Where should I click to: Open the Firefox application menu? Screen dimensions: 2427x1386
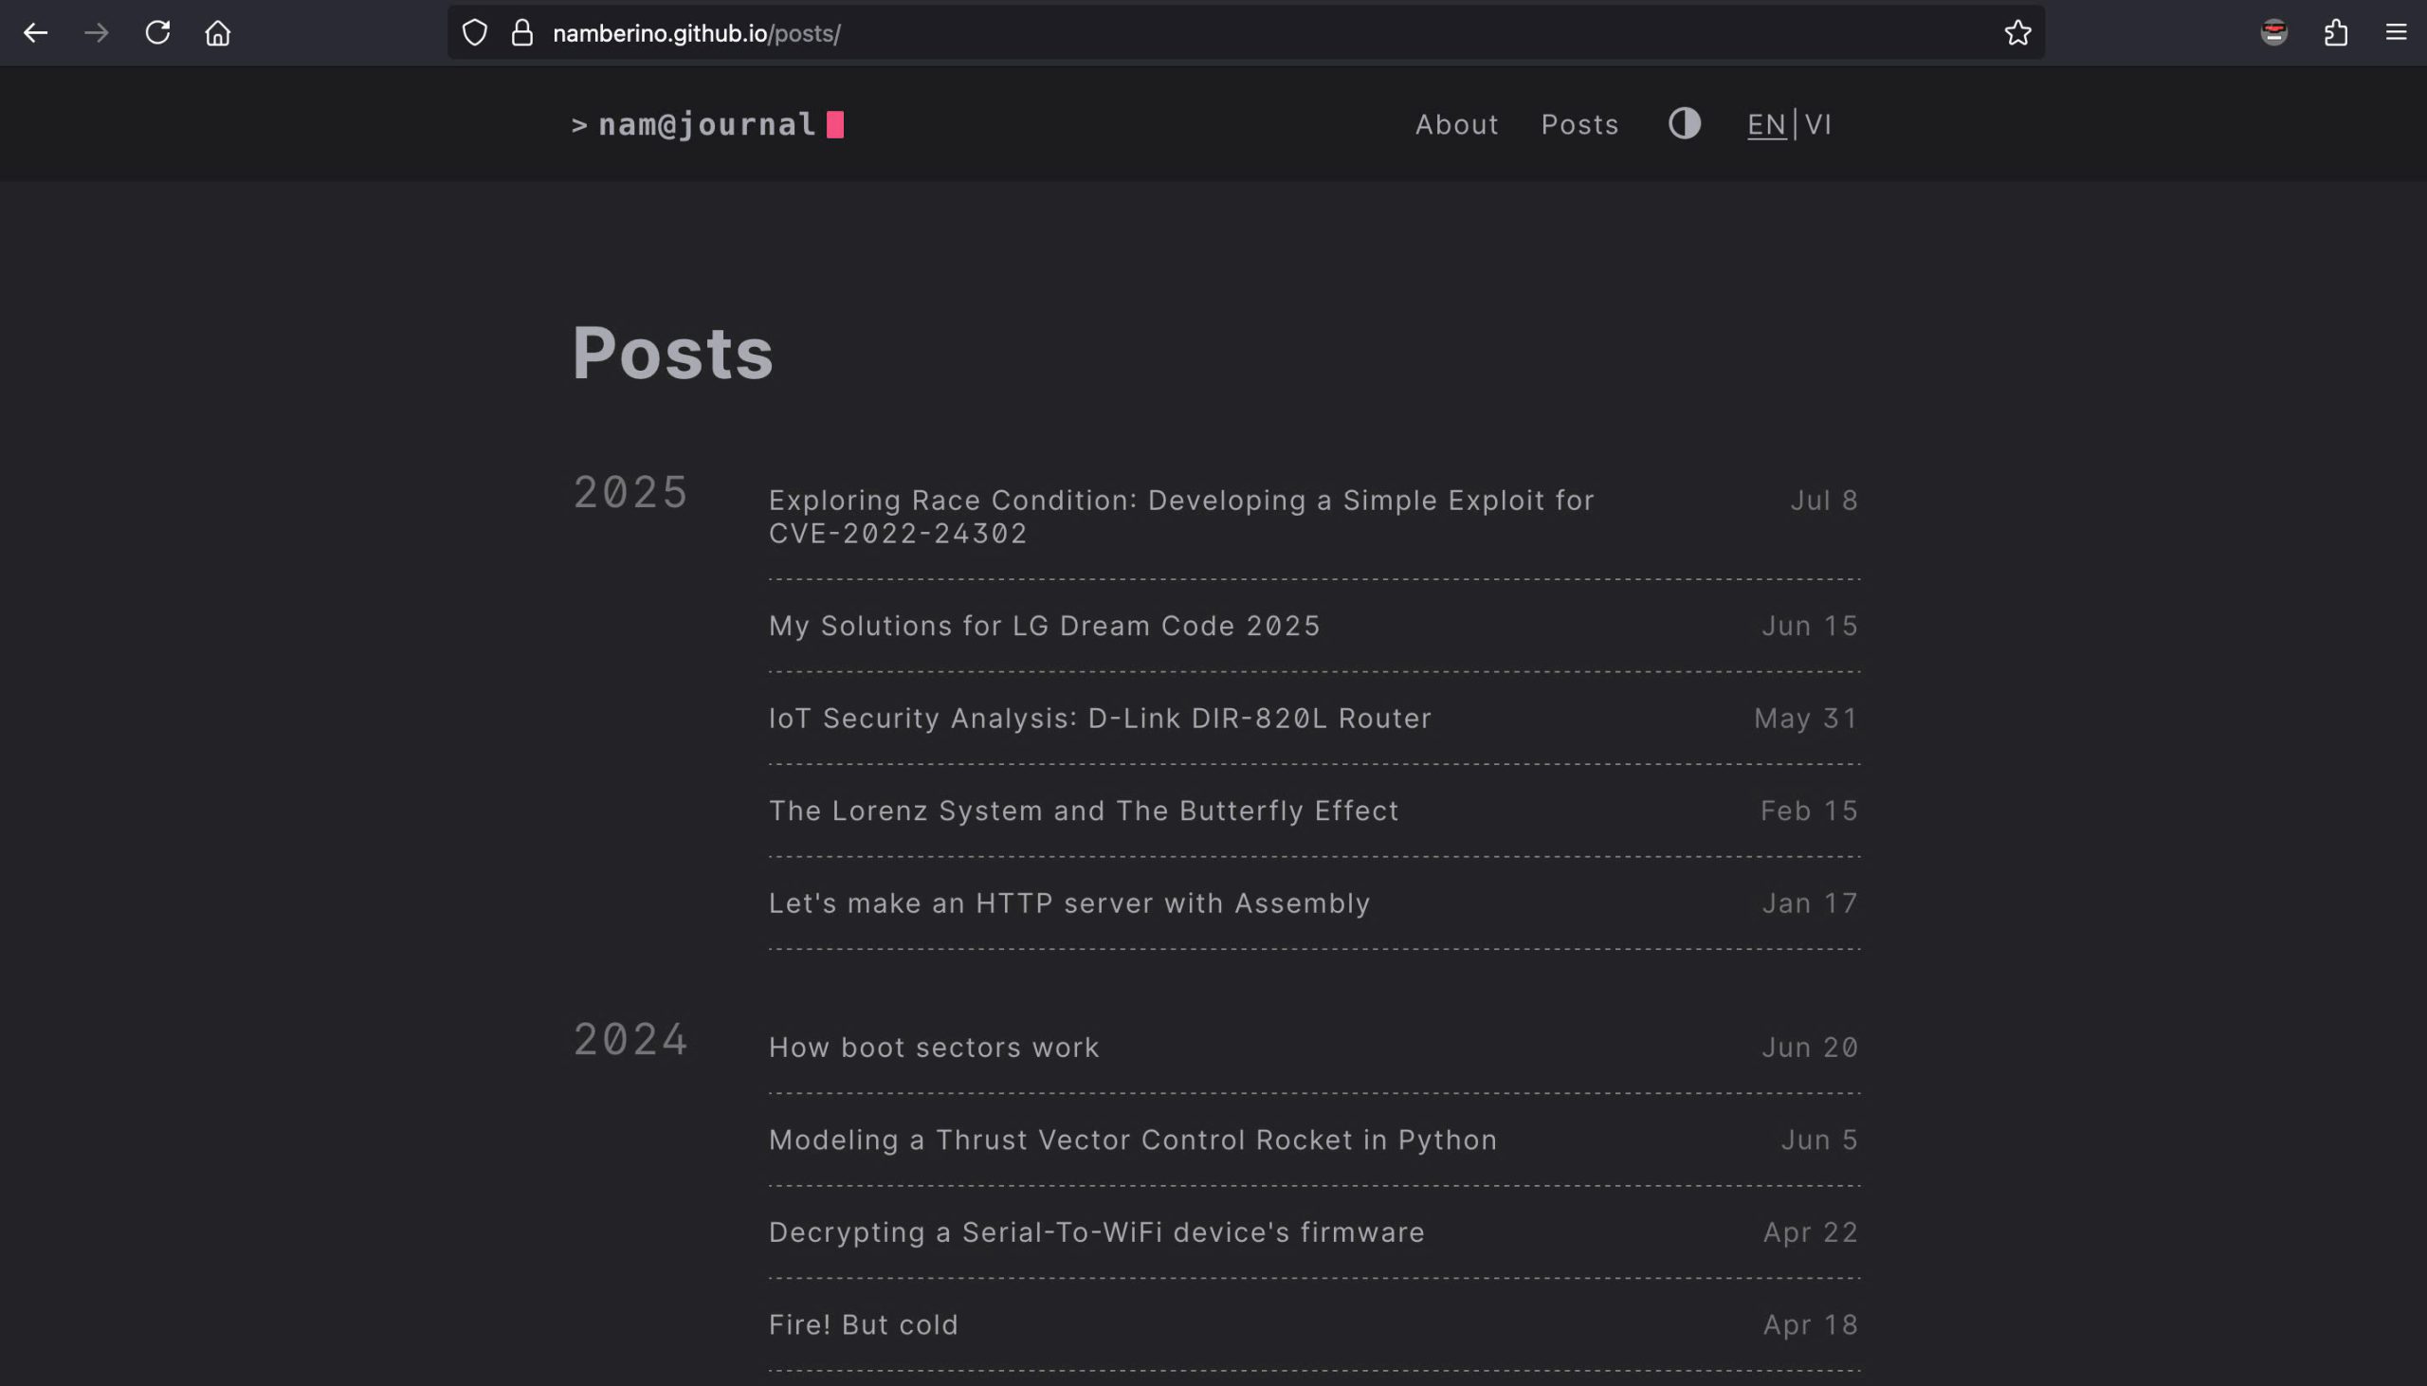[x=2396, y=33]
